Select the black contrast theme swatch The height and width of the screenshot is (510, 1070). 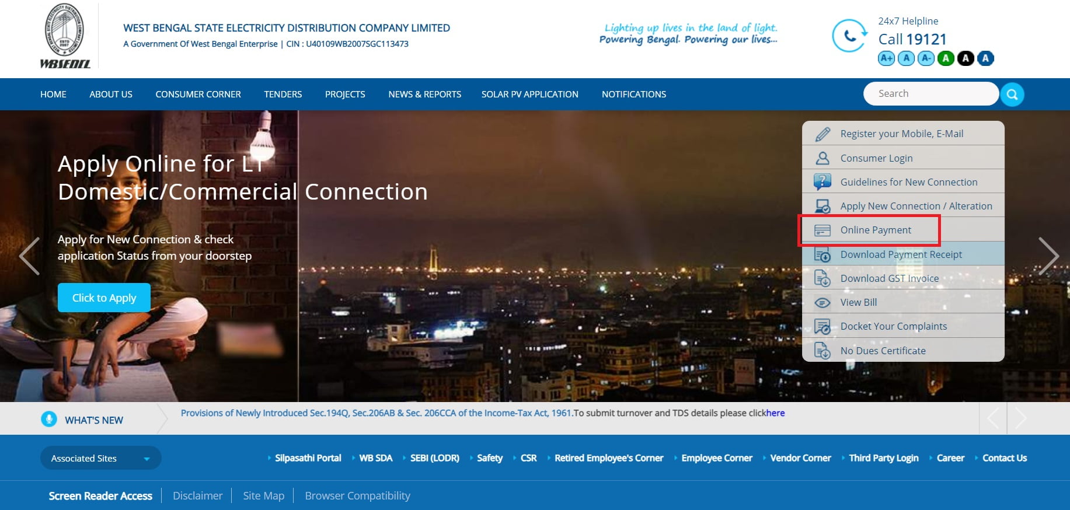pyautogui.click(x=966, y=58)
